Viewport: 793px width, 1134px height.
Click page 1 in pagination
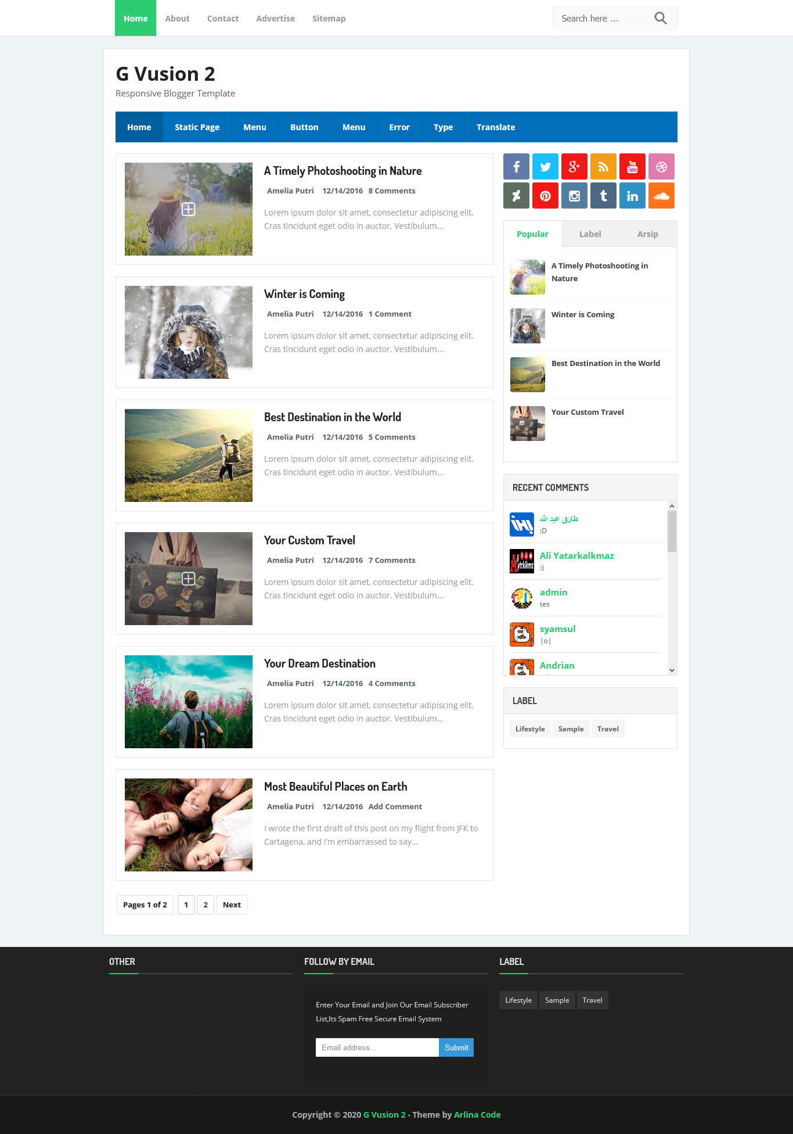[x=186, y=905]
